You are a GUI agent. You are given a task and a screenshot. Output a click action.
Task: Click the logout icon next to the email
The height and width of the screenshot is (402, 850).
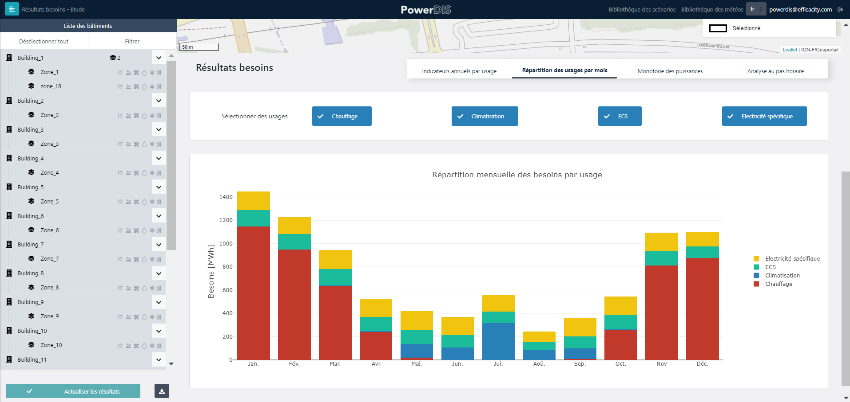[x=840, y=9]
